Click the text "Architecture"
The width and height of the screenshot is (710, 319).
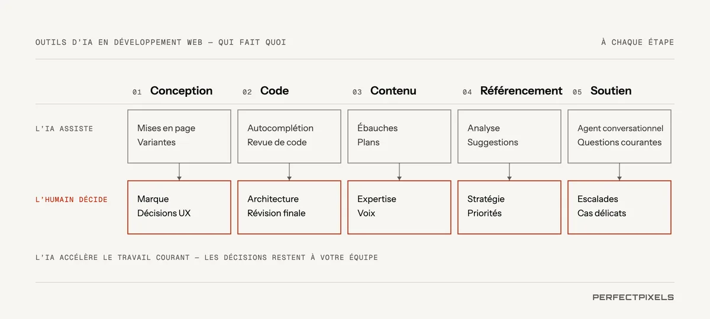tap(273, 199)
